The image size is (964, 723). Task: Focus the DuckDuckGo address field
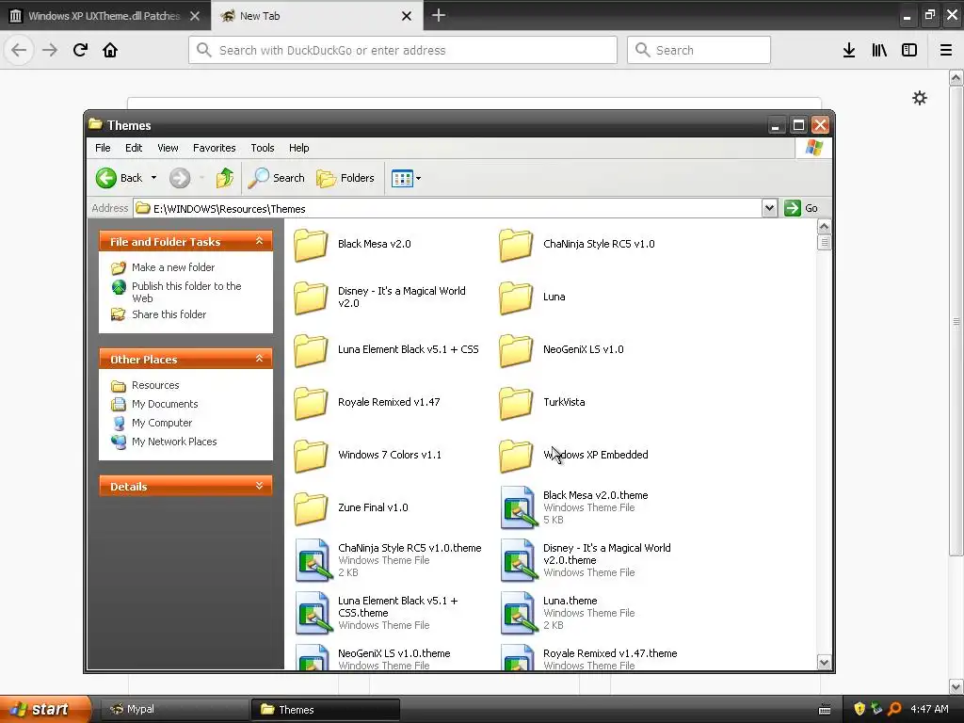point(403,50)
